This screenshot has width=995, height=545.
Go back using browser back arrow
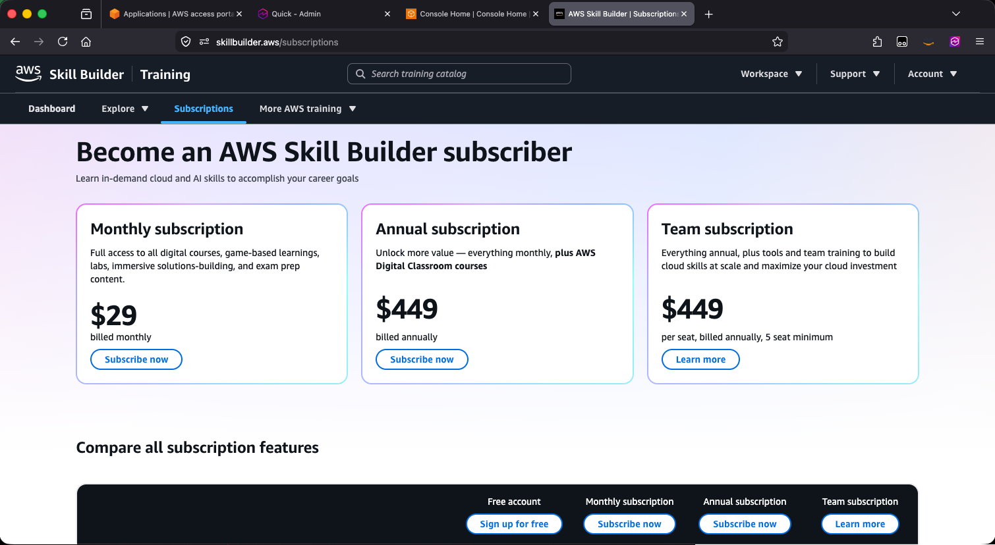coord(15,41)
